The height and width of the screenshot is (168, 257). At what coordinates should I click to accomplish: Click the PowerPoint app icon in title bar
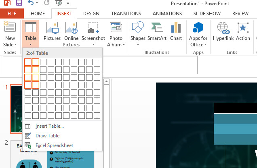7,3
